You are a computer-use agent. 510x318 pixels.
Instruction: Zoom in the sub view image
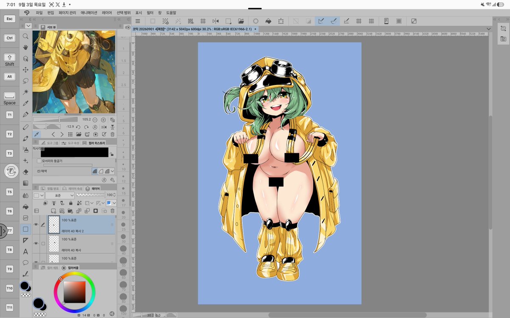[103, 120]
